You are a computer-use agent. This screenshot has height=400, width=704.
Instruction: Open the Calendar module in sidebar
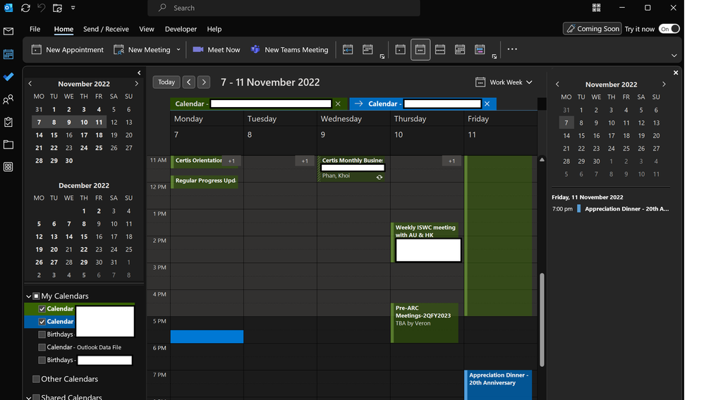(8, 54)
